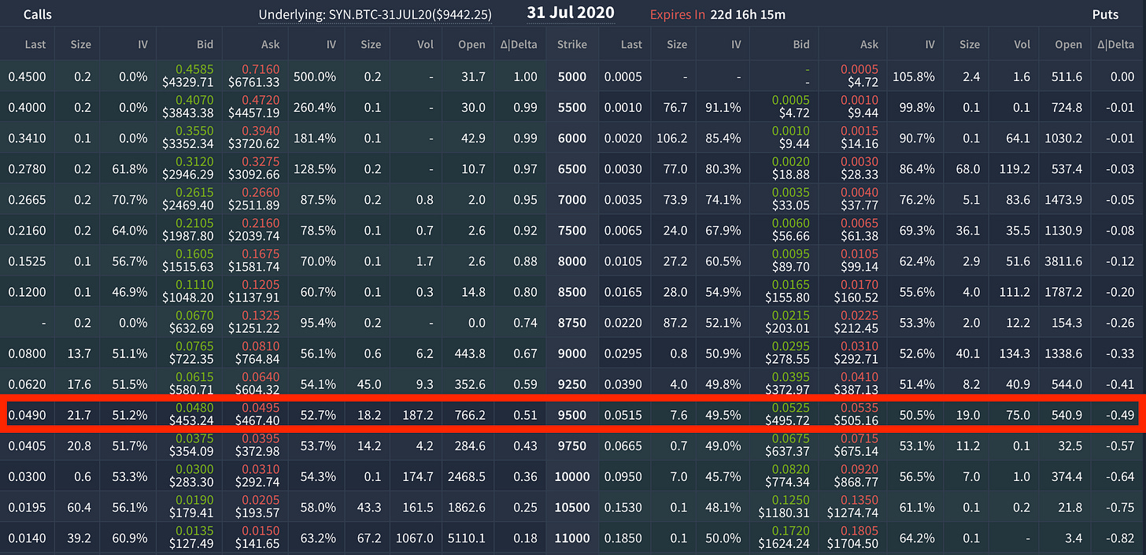Viewport: 1146px width, 555px height.
Task: Select the 31 Jul 2020 expiry heading
Action: [571, 13]
